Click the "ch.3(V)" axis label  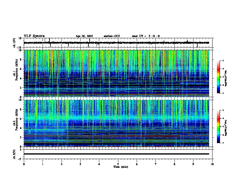point(14,155)
